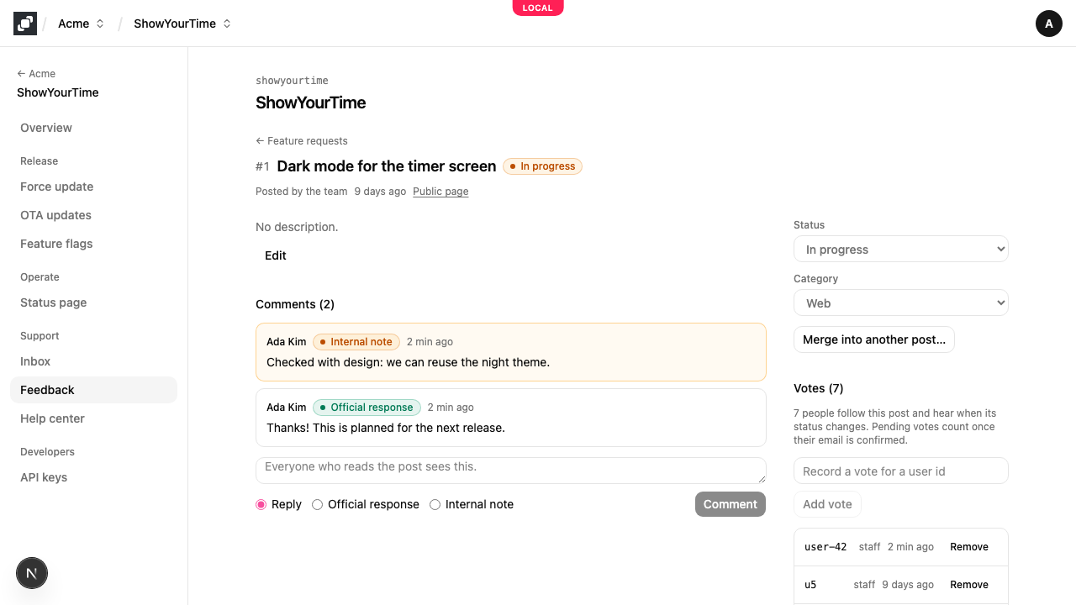This screenshot has width=1076, height=605.
Task: Click the Next.js dev tools N badge
Action: tap(32, 574)
